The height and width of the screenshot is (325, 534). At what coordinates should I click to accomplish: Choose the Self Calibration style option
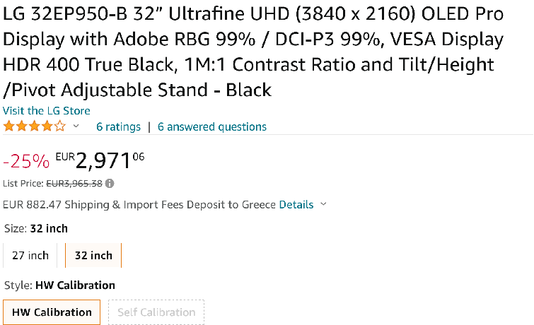pyautogui.click(x=156, y=312)
